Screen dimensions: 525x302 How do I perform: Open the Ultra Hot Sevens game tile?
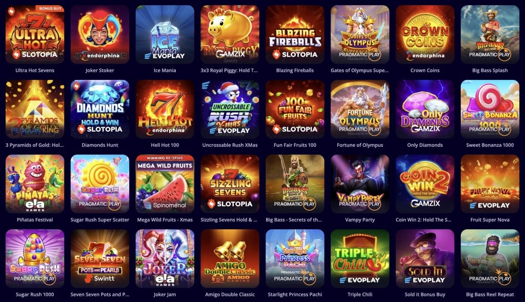pyautogui.click(x=35, y=34)
